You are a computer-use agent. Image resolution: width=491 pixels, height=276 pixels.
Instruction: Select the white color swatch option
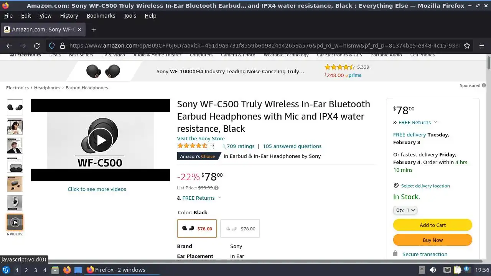tap(240, 228)
